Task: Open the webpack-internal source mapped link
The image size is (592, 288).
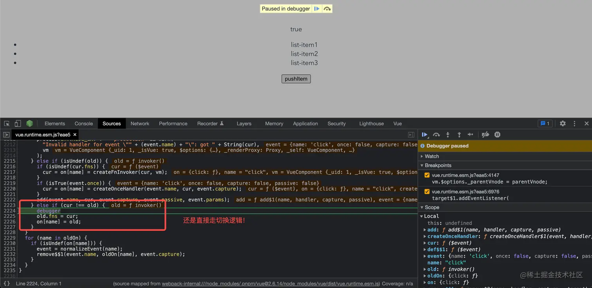Action: coord(271,284)
